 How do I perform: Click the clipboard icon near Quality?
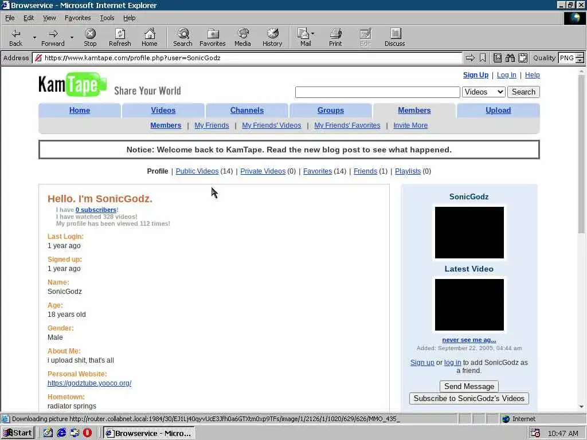point(523,58)
